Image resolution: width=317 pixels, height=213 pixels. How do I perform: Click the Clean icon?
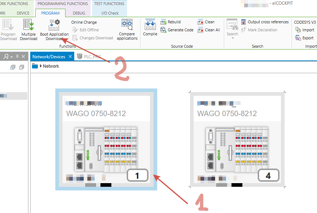[x=201, y=22]
